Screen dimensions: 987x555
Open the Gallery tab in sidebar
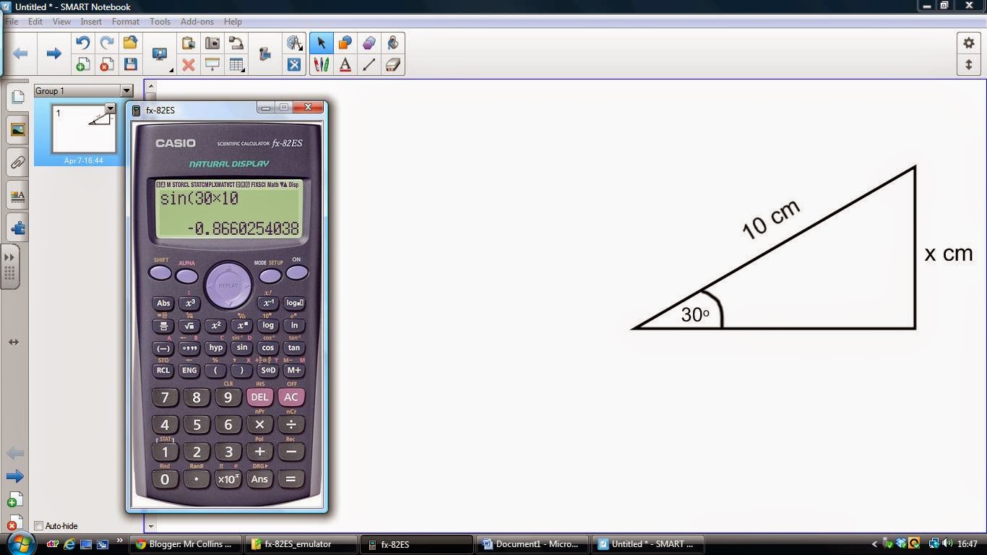(17, 130)
